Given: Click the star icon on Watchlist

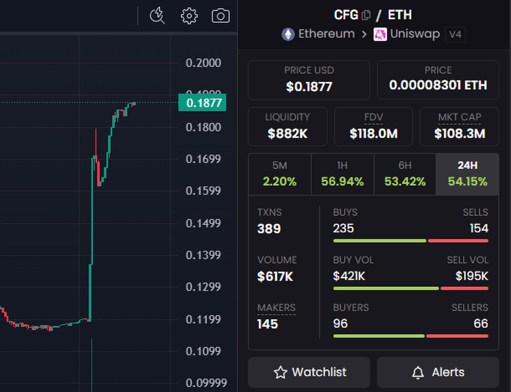Looking at the screenshot, I should (280, 372).
